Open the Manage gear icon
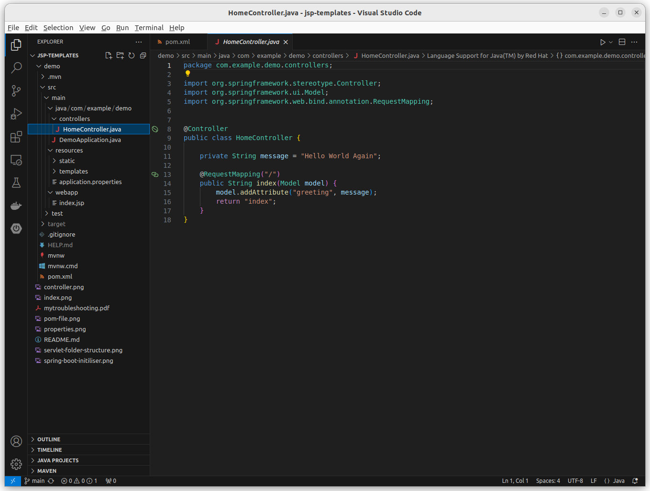 click(x=16, y=464)
